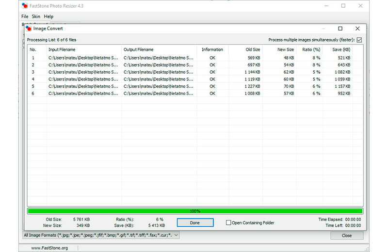Select row 3 output filename
The width and height of the screenshot is (388, 252).
point(159,72)
